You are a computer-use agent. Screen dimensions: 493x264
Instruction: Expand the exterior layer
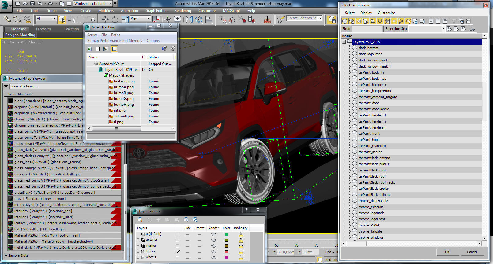point(138,240)
